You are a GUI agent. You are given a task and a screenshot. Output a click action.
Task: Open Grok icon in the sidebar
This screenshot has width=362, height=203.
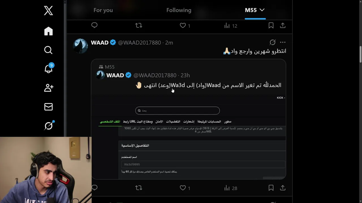coord(49,125)
